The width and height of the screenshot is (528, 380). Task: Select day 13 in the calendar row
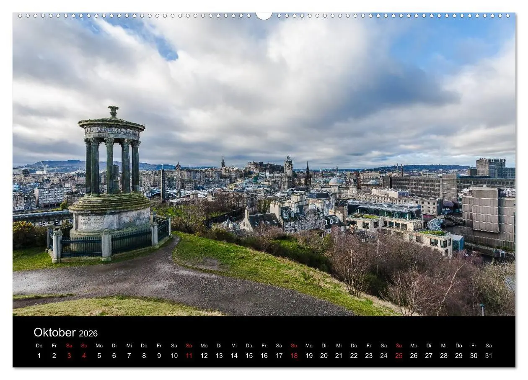219,356
